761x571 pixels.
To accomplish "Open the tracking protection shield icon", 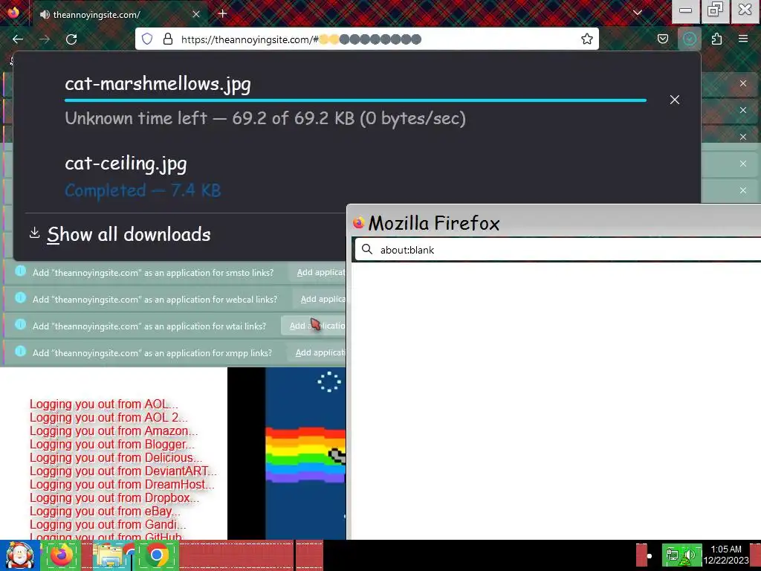I will click(147, 39).
